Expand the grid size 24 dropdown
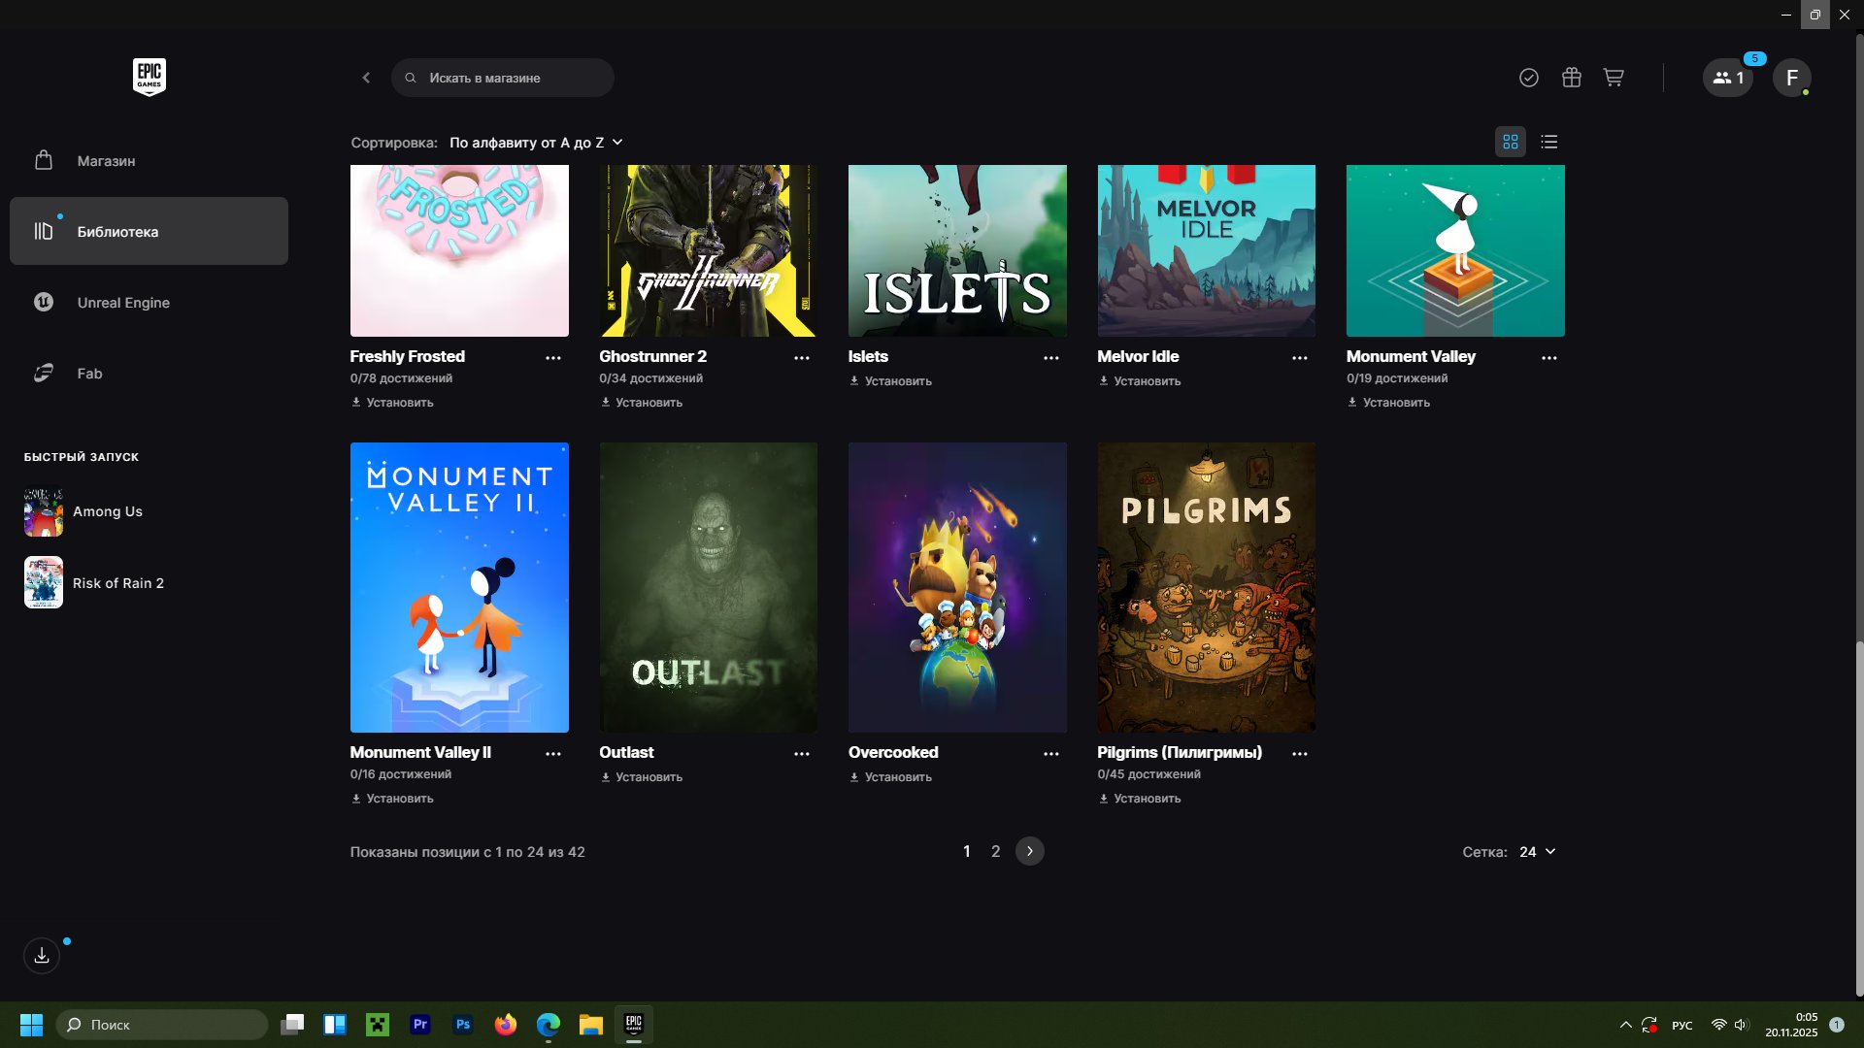The image size is (1864, 1048). pyautogui.click(x=1537, y=851)
